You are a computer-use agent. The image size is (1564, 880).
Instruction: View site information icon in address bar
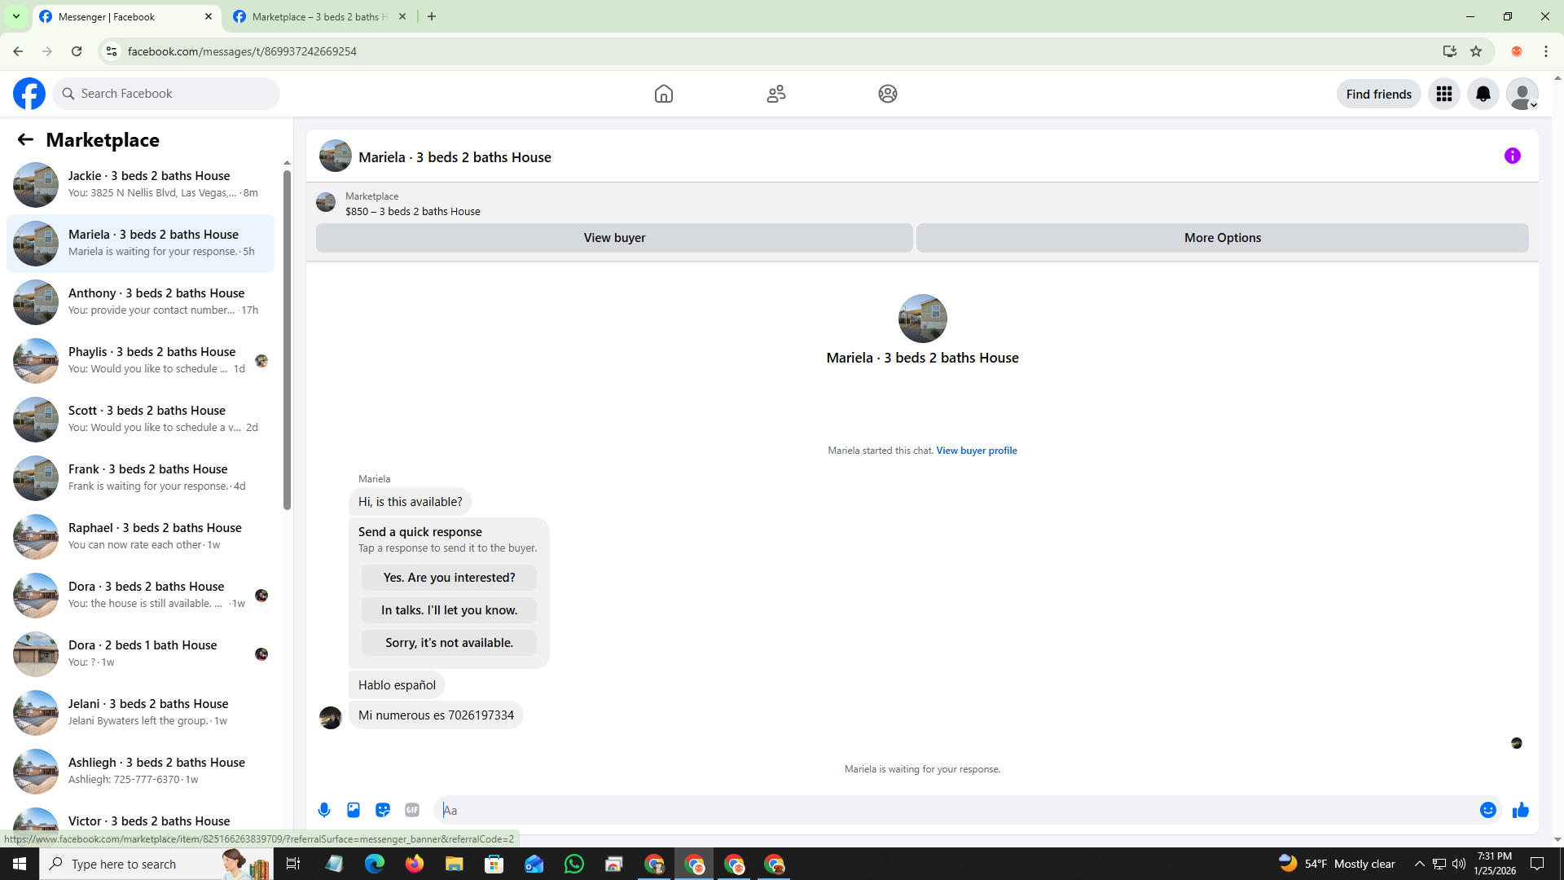click(x=112, y=51)
